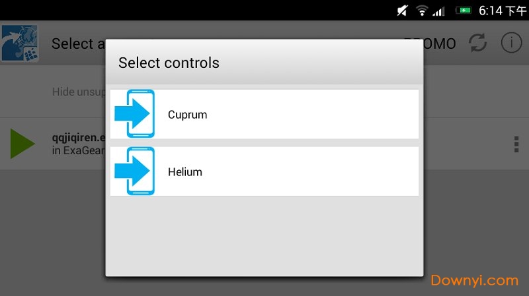Click the Select controls dialog title
Screen dimensions: 529x296
[x=169, y=63]
